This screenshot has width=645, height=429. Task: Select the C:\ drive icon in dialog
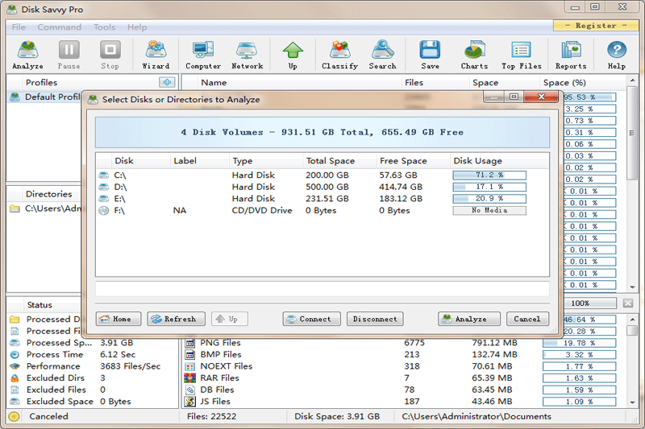pos(104,175)
